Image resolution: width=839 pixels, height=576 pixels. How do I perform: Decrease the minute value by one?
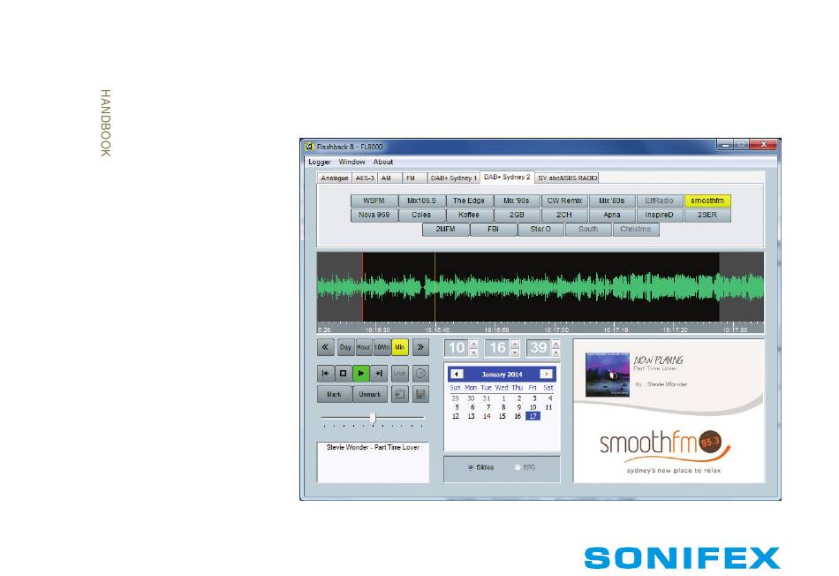pyautogui.click(x=515, y=352)
